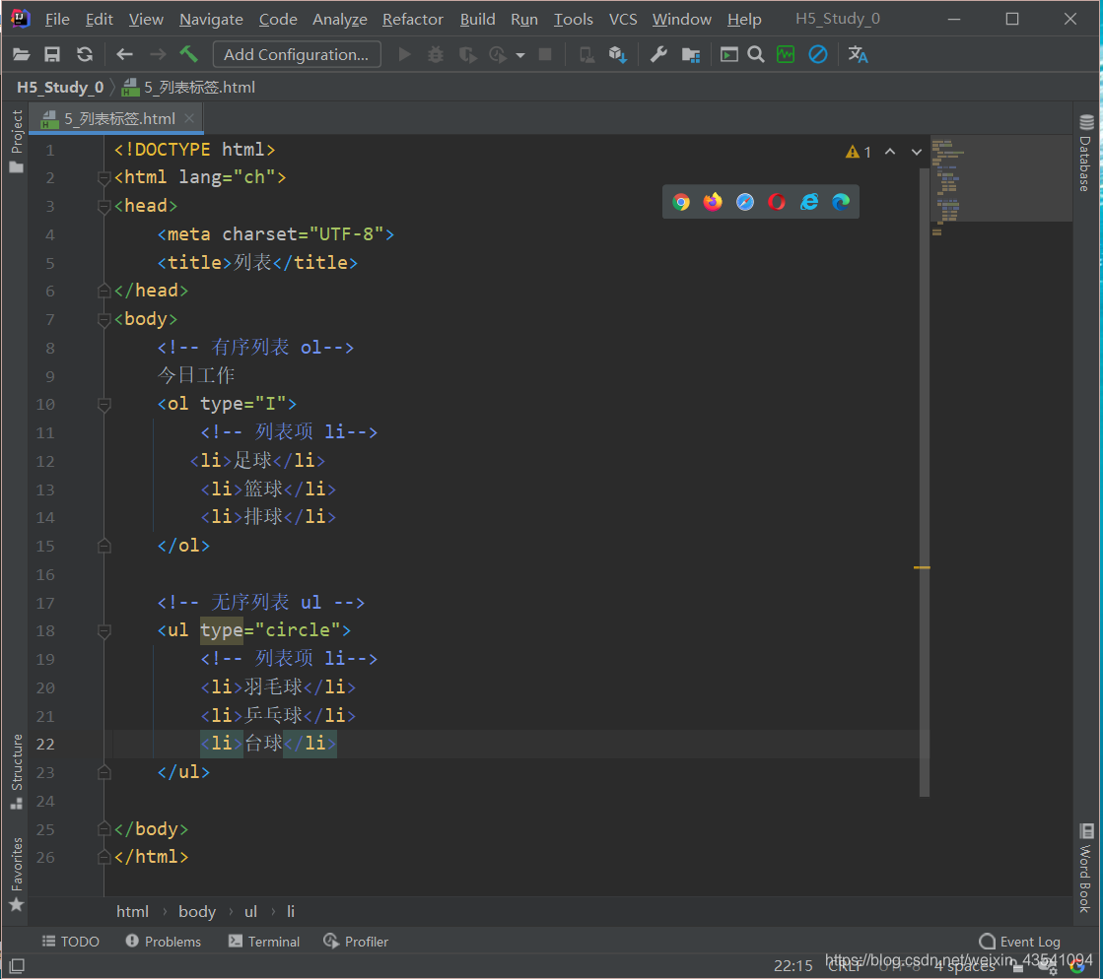
Task: Click ul in the breadcrumb bar
Action: pyautogui.click(x=250, y=911)
